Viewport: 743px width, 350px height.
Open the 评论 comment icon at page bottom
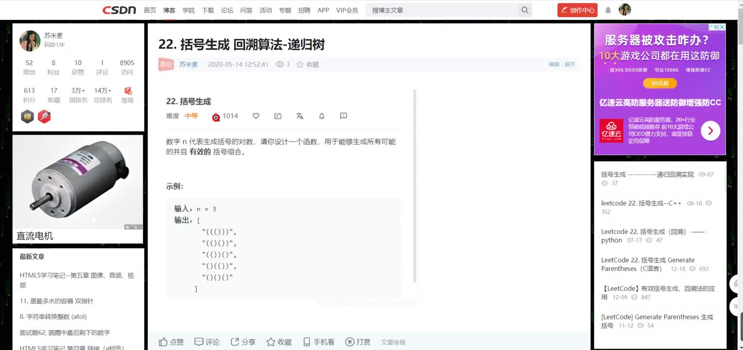[198, 342]
